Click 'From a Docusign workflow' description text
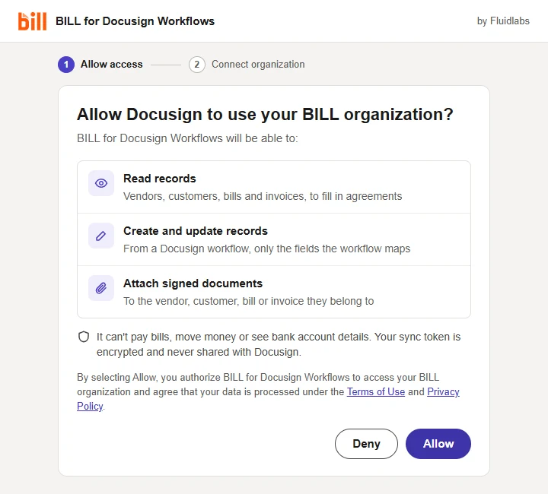548x494 pixels. pos(266,249)
